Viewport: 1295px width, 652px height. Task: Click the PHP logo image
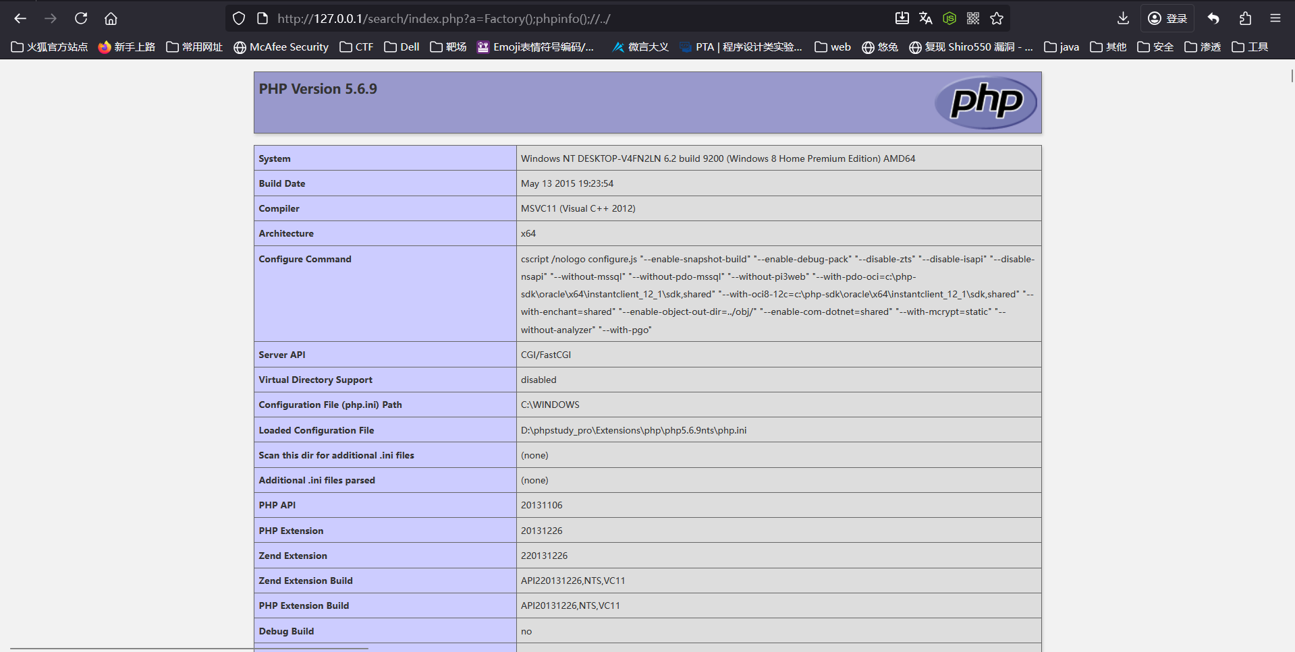coord(986,102)
